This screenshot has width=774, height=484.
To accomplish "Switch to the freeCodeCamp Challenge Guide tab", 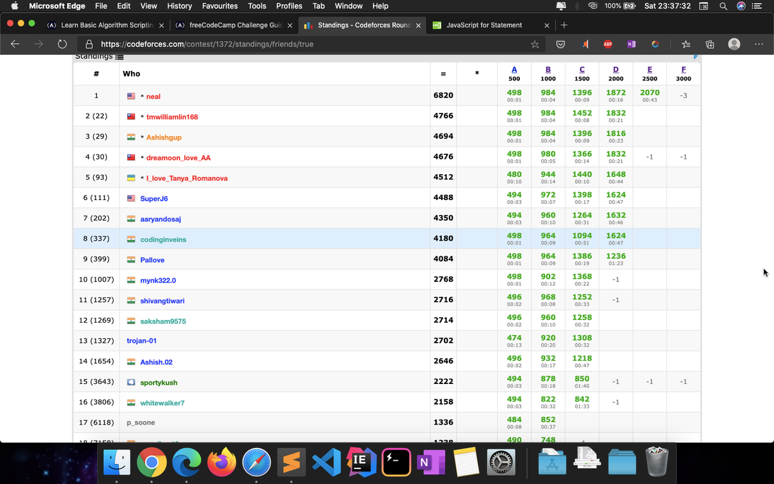I will (x=233, y=25).
